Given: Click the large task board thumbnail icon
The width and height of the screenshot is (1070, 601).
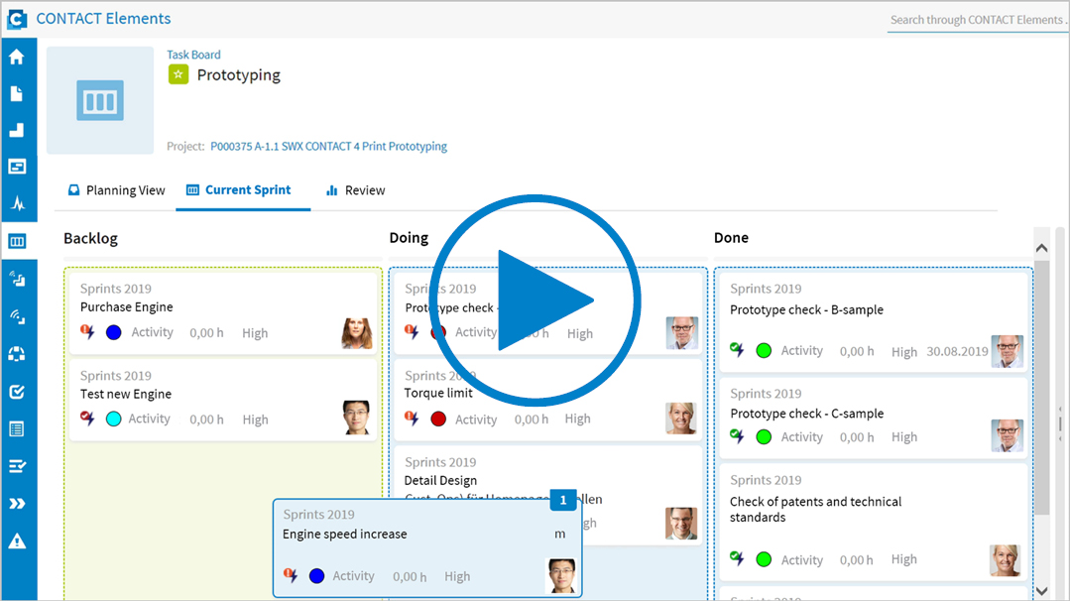Looking at the screenshot, I should 100,100.
